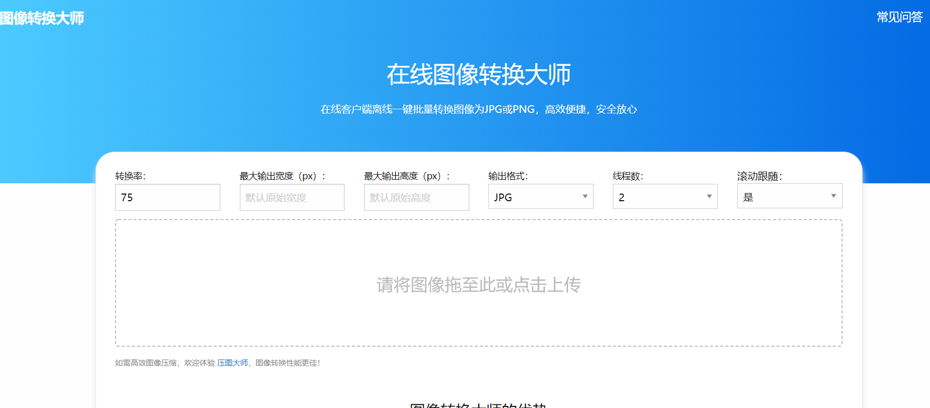930x408 pixels.
Task: Click the 最大输出宽度（px）label
Action: click(282, 176)
